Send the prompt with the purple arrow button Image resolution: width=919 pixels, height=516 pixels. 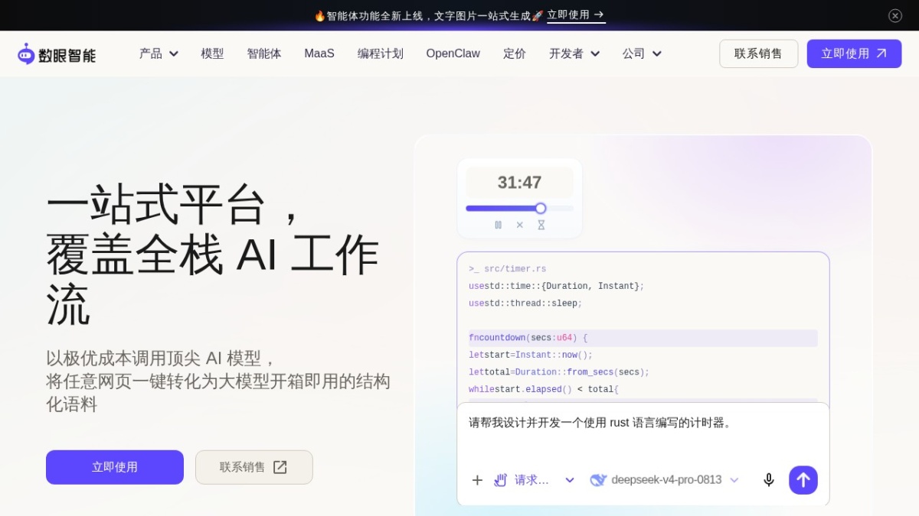pyautogui.click(x=803, y=480)
